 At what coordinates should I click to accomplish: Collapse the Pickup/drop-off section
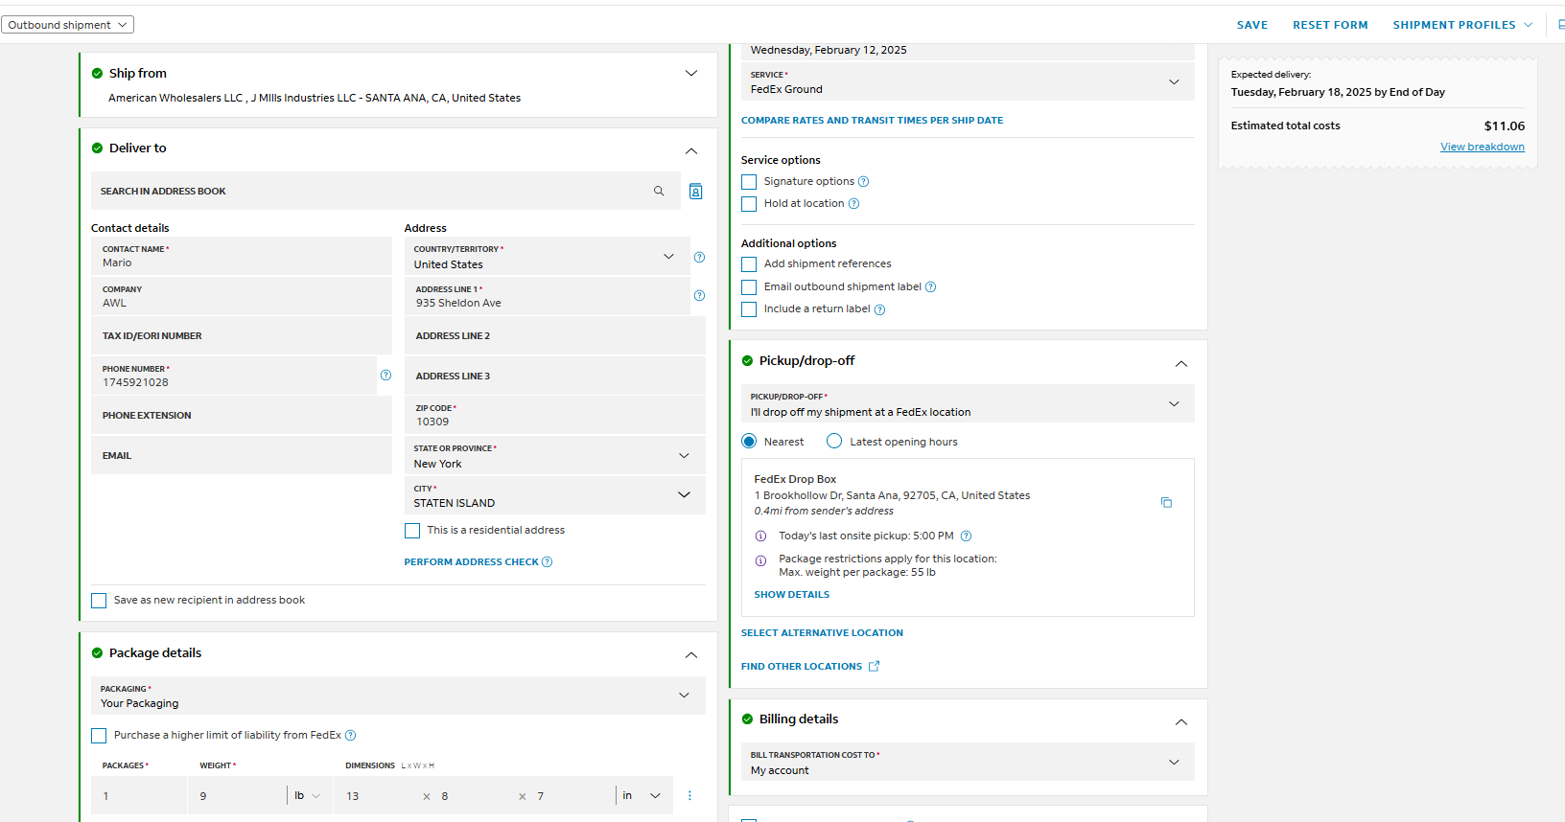click(x=1181, y=364)
